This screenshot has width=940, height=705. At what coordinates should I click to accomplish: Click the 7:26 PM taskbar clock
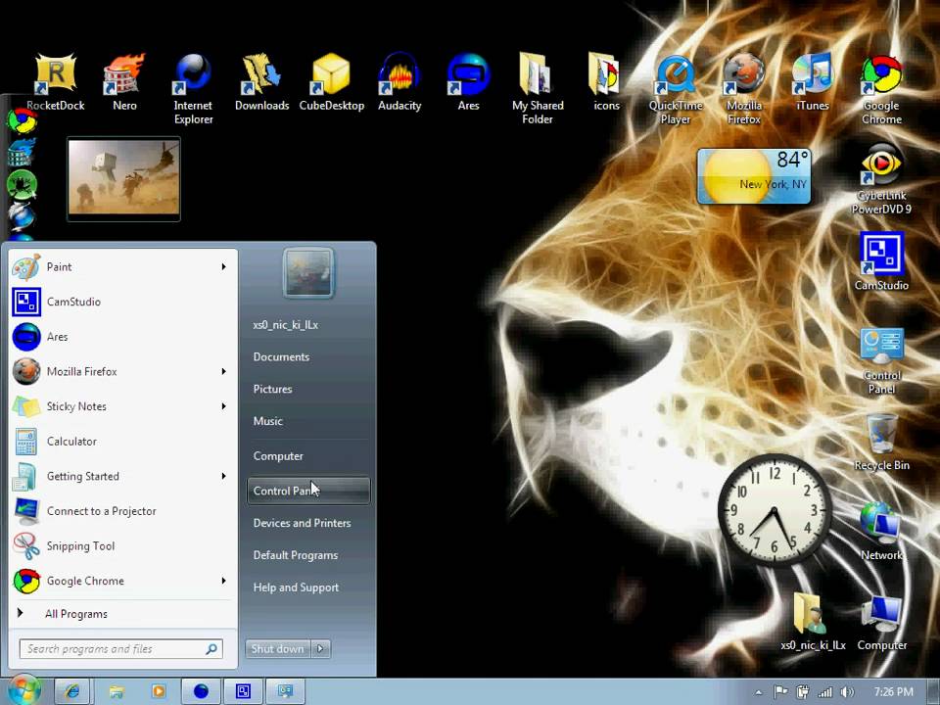pyautogui.click(x=893, y=692)
